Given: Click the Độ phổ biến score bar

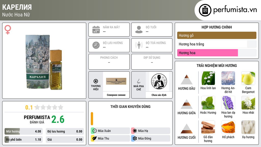Looking at the screenshot, I should (23, 140).
